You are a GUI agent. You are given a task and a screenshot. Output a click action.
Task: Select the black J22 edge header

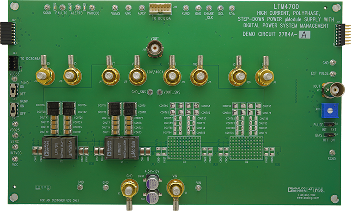pyautogui.click(x=8, y=33)
